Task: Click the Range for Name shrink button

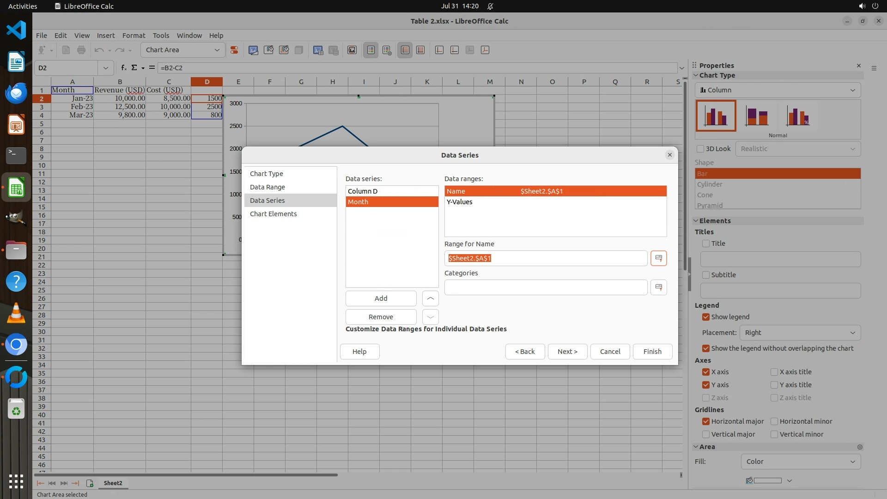Action: (x=658, y=258)
